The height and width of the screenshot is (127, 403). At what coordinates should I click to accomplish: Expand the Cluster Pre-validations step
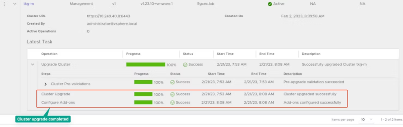tap(45, 84)
